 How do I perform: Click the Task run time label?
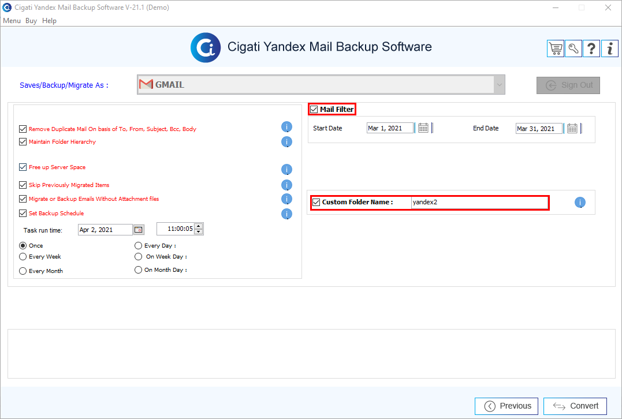43,230
